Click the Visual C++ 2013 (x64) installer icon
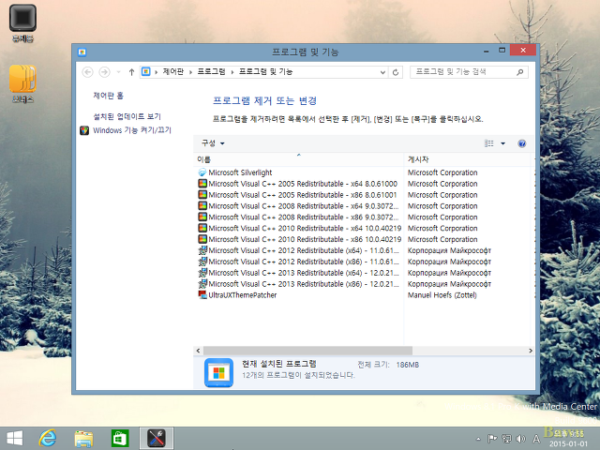The width and height of the screenshot is (600, 450). click(x=202, y=273)
